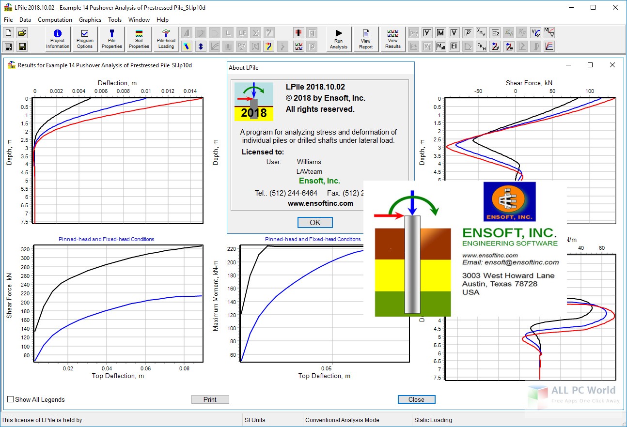Click the 'M' bending moment plot icon
This screenshot has width=627, height=427.
point(441,33)
